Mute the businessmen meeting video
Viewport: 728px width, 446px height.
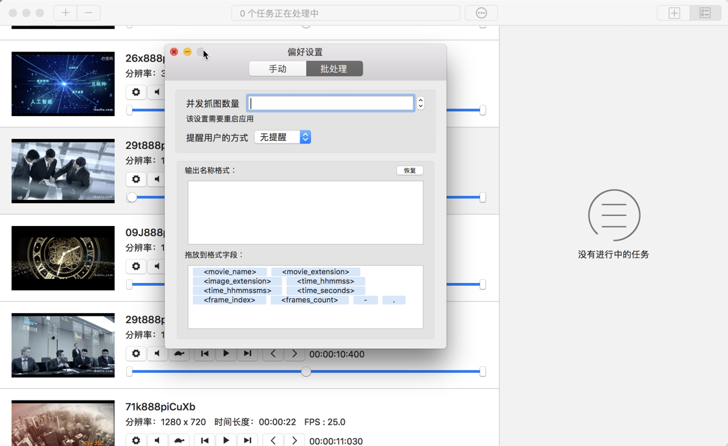point(156,179)
